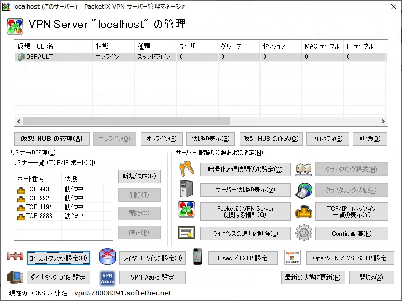The height and width of the screenshot is (301, 402).
Task: Click the smartphone icon beside IPsec / L2TP 設定
Action: pyautogui.click(x=197, y=258)
